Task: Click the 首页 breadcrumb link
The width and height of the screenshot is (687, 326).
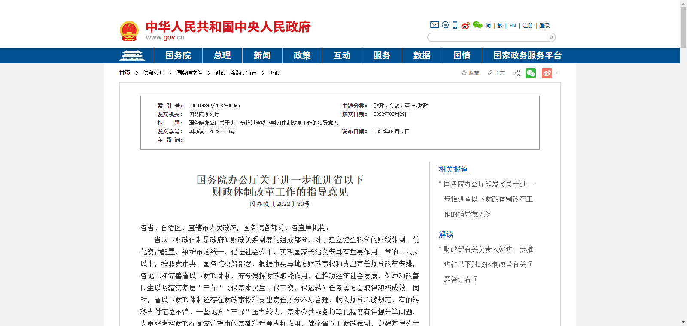Action: tap(125, 73)
